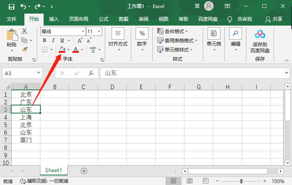Click the 共享 share button

click(274, 19)
